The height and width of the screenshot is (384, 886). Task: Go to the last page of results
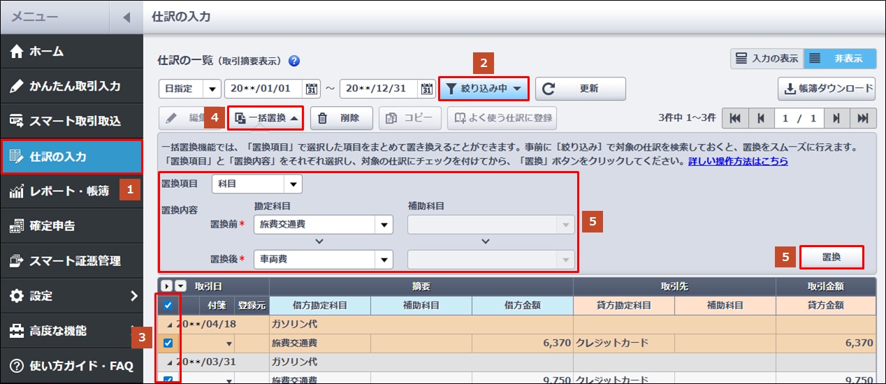click(x=863, y=119)
